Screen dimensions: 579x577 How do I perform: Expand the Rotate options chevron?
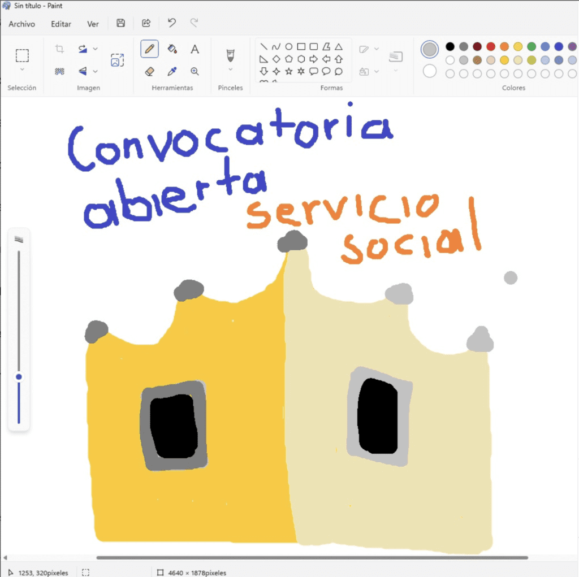click(95, 49)
